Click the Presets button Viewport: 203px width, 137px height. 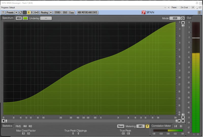pos(10,12)
